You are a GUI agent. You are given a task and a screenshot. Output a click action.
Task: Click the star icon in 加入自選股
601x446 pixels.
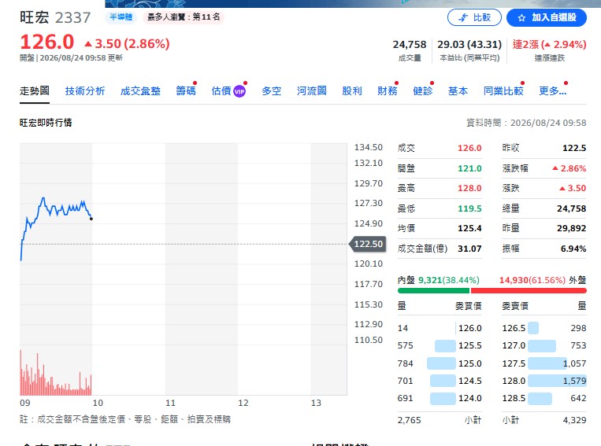coord(521,17)
